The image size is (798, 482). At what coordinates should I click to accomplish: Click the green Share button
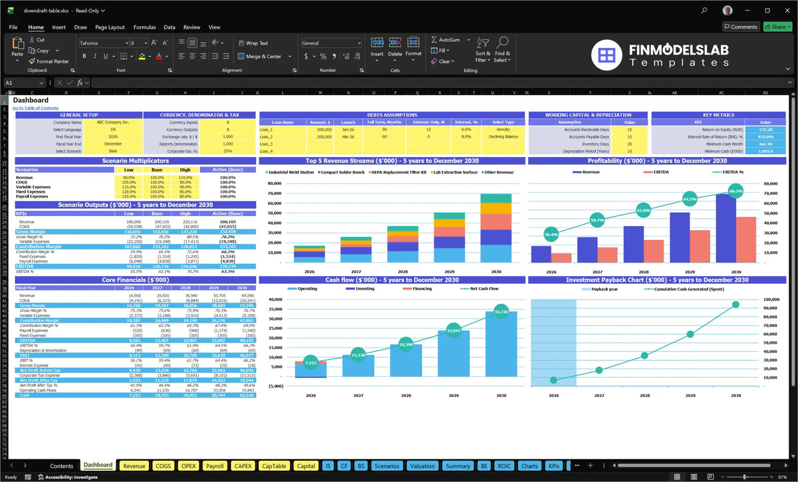pos(777,27)
